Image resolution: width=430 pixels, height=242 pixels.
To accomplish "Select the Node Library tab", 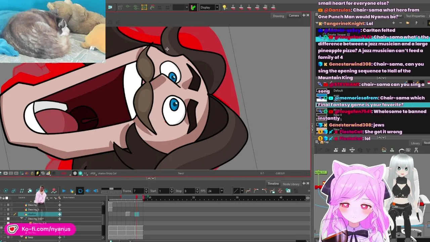I will tap(291, 184).
